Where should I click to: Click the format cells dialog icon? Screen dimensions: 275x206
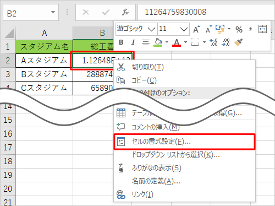point(121,142)
